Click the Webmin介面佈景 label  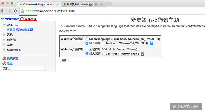tap(72, 49)
